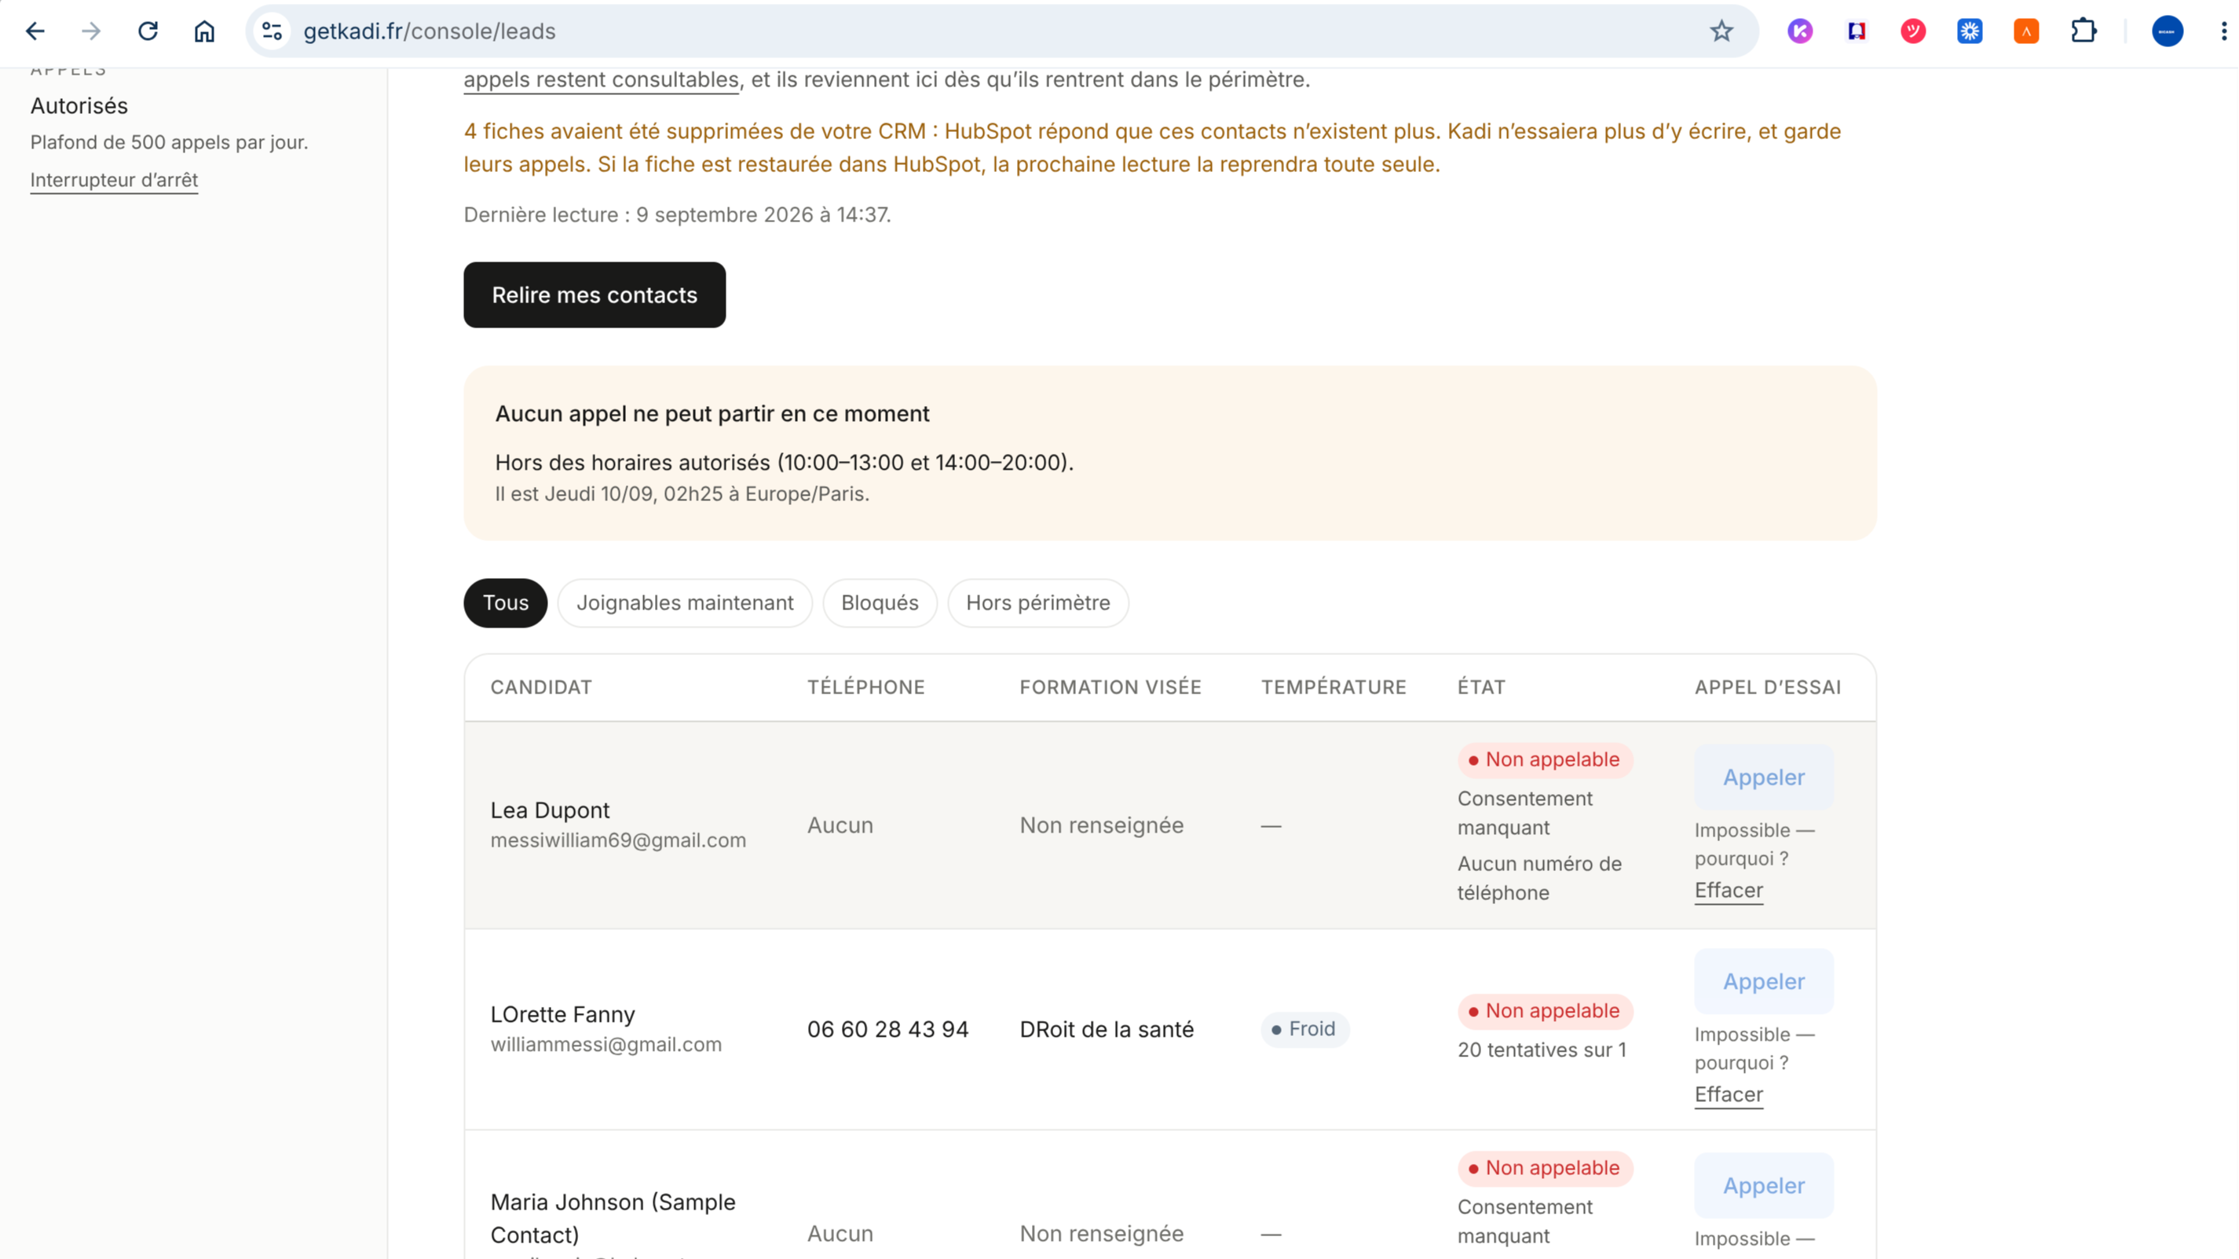Click the DRoit de la santé cell
This screenshot has width=2239, height=1259.
click(x=1107, y=1030)
